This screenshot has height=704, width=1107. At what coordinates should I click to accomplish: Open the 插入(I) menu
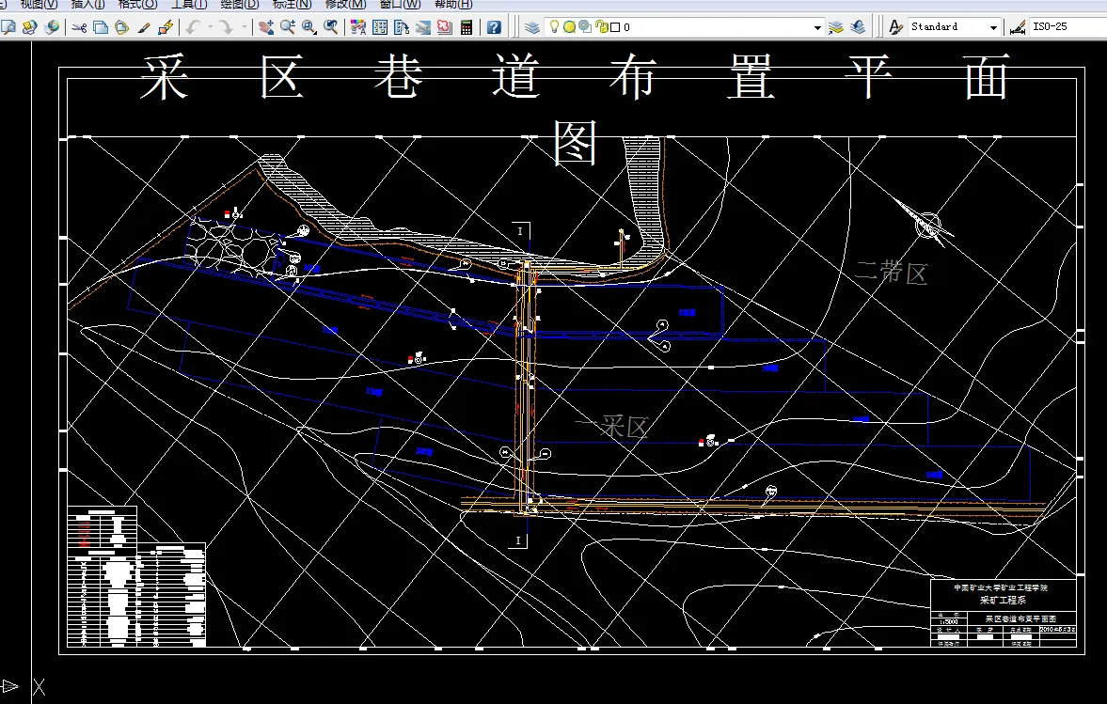click(x=87, y=5)
